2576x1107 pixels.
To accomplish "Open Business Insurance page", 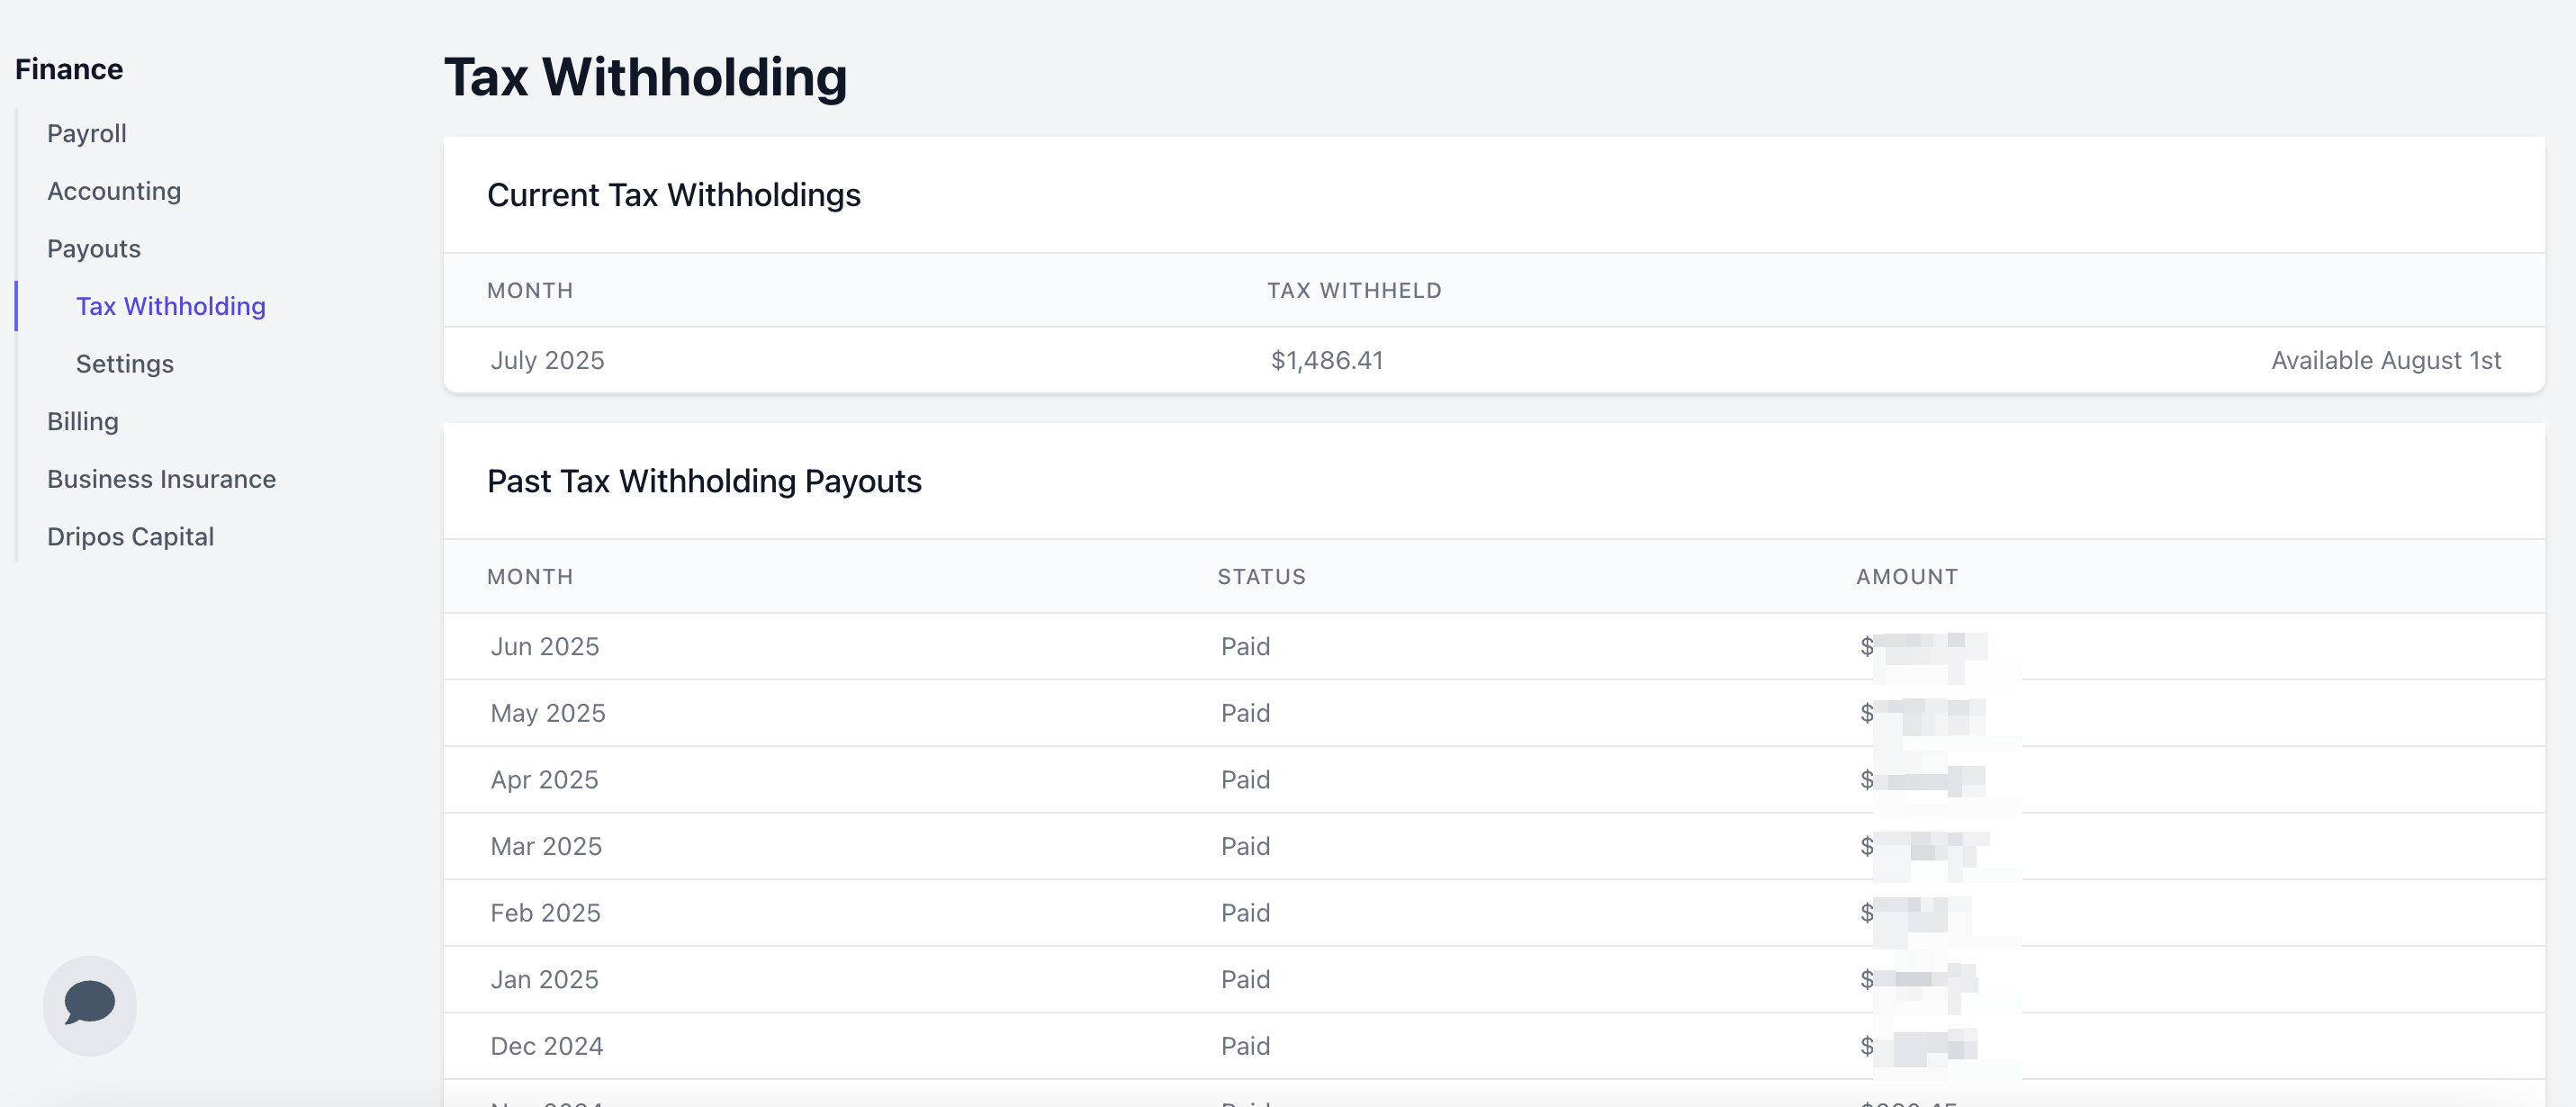I will click(x=162, y=479).
